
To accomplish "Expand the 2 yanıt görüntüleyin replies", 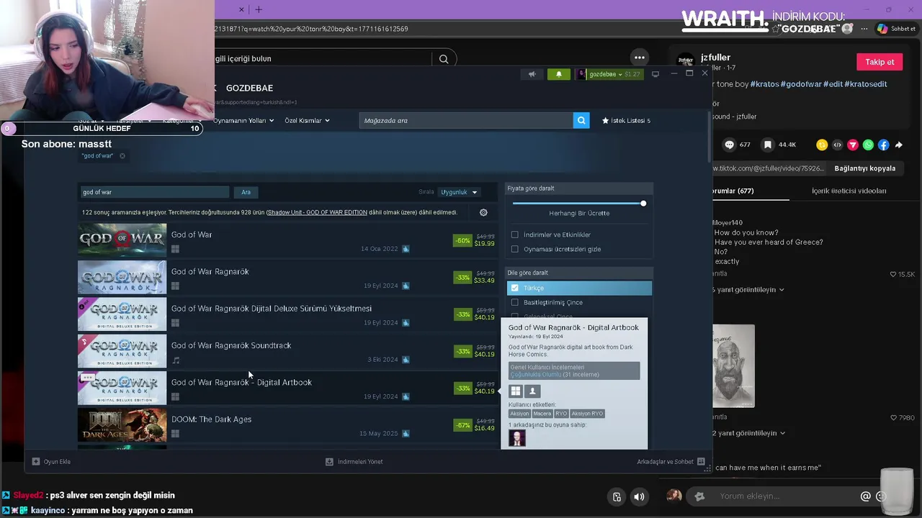I will [748, 433].
